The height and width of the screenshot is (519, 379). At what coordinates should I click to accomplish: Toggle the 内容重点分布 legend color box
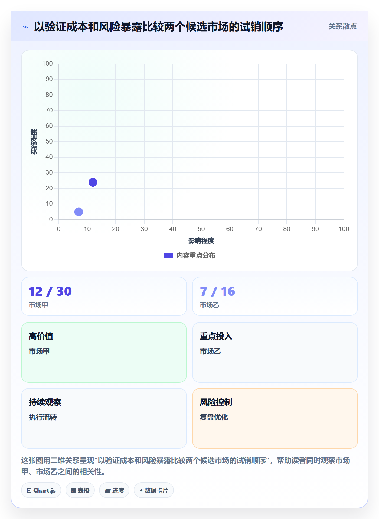coord(168,256)
